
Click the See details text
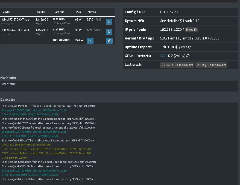[169, 21]
